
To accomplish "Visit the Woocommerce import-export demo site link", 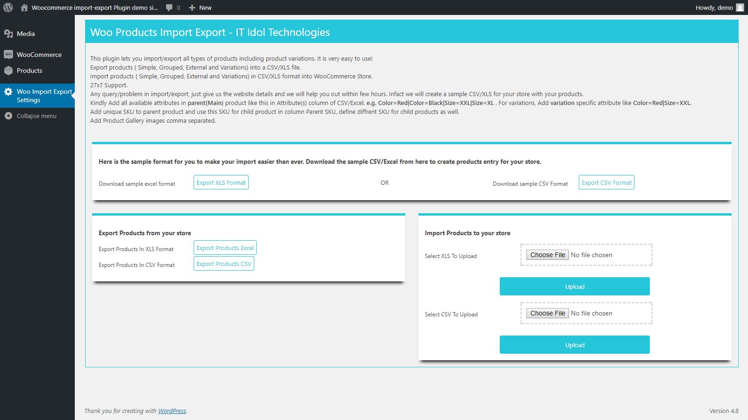I will point(89,7).
